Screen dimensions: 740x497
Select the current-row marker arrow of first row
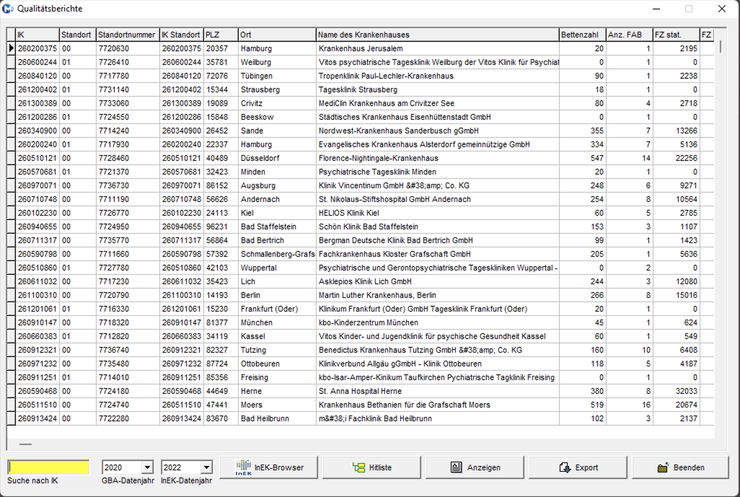pyautogui.click(x=11, y=48)
